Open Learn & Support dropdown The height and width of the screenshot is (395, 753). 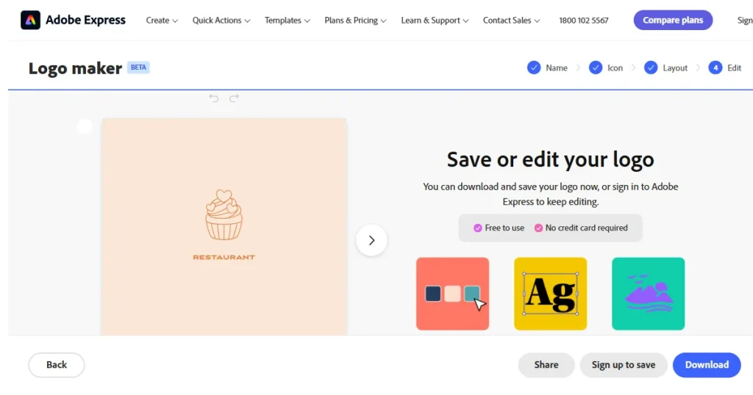click(435, 21)
